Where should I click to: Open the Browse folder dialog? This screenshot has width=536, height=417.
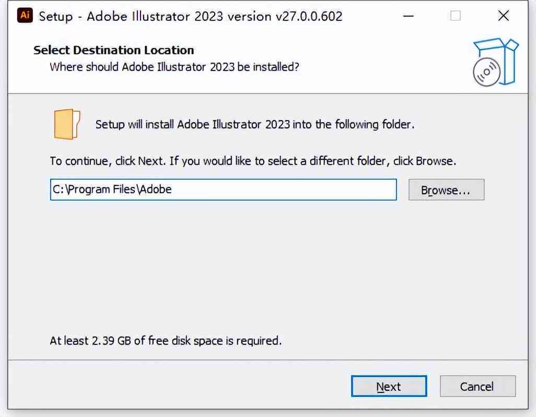[447, 190]
